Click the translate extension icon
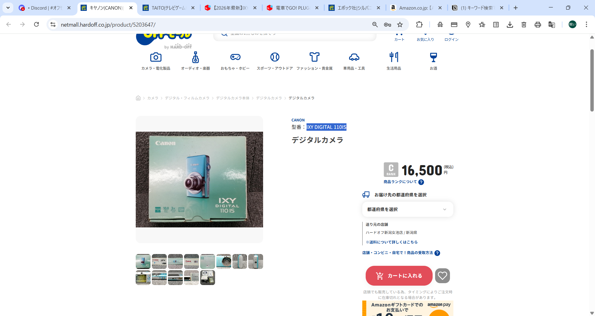The width and height of the screenshot is (595, 316). click(x=552, y=24)
